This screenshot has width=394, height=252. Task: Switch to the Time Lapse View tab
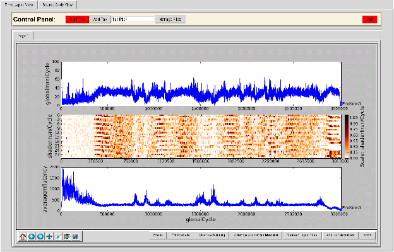point(18,4)
